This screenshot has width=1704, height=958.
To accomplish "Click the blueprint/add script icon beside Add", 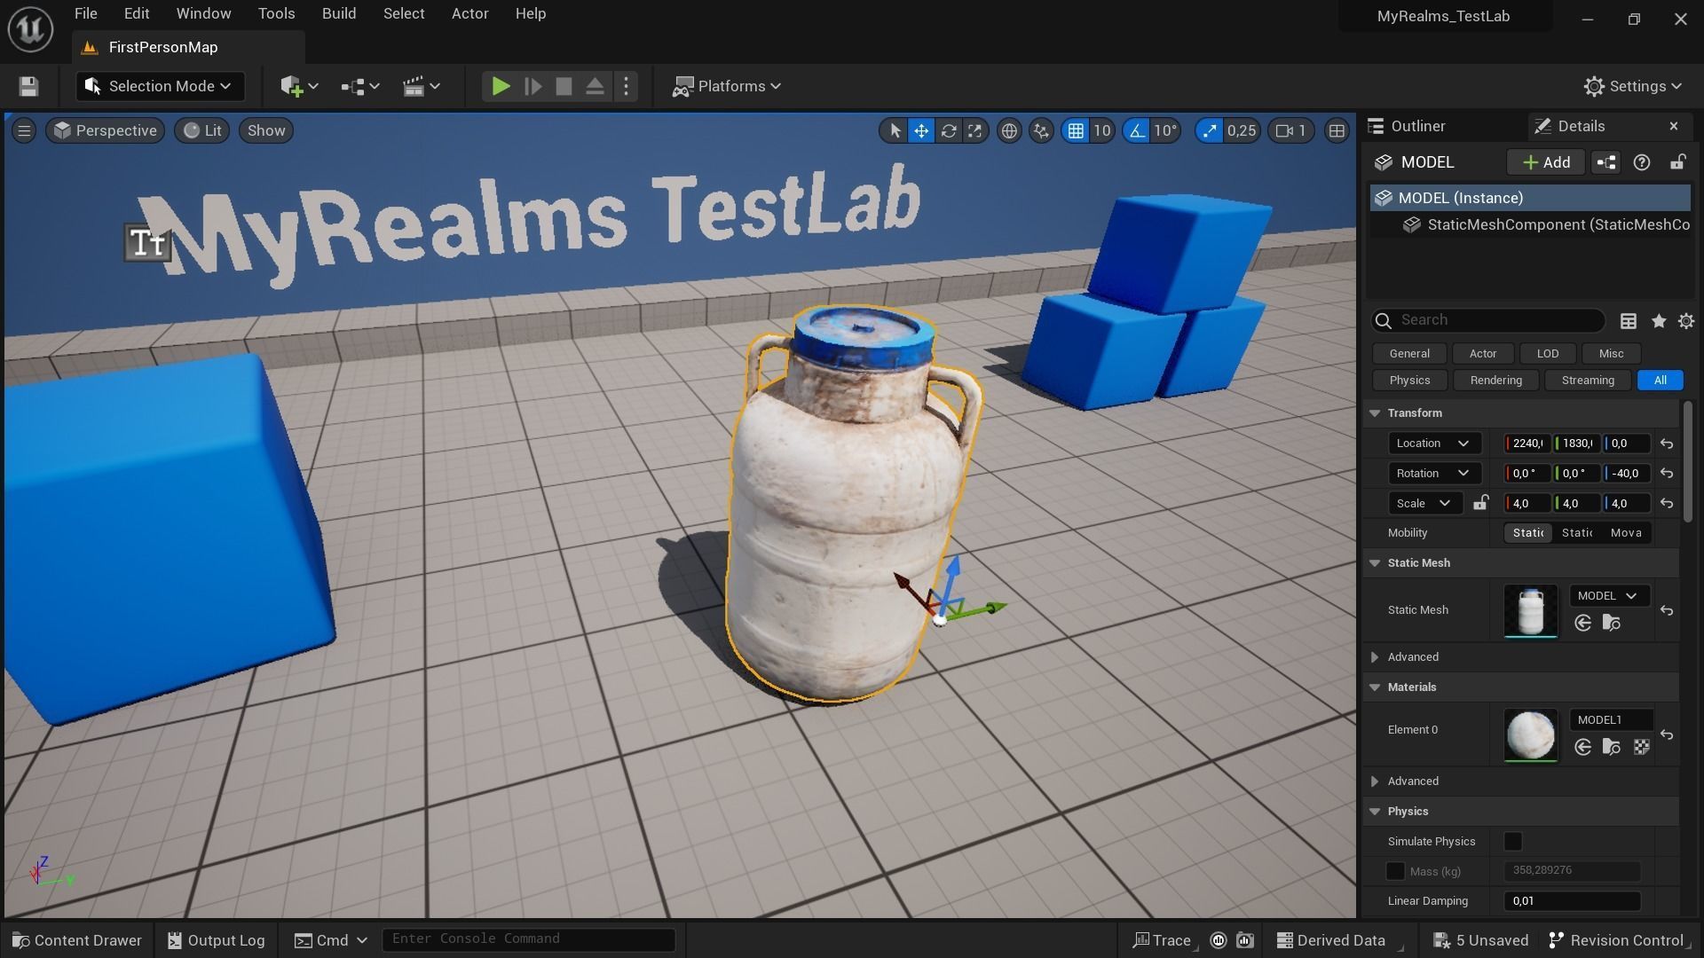I will click(1606, 162).
